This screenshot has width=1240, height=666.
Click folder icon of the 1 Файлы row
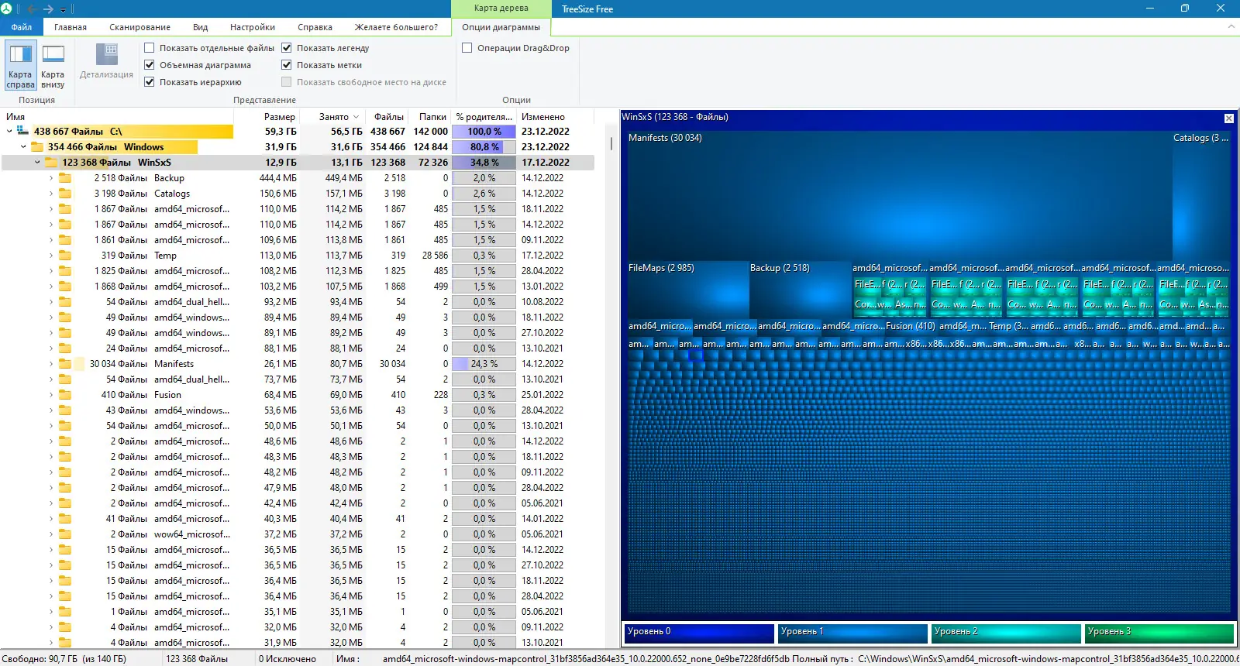[65, 612]
